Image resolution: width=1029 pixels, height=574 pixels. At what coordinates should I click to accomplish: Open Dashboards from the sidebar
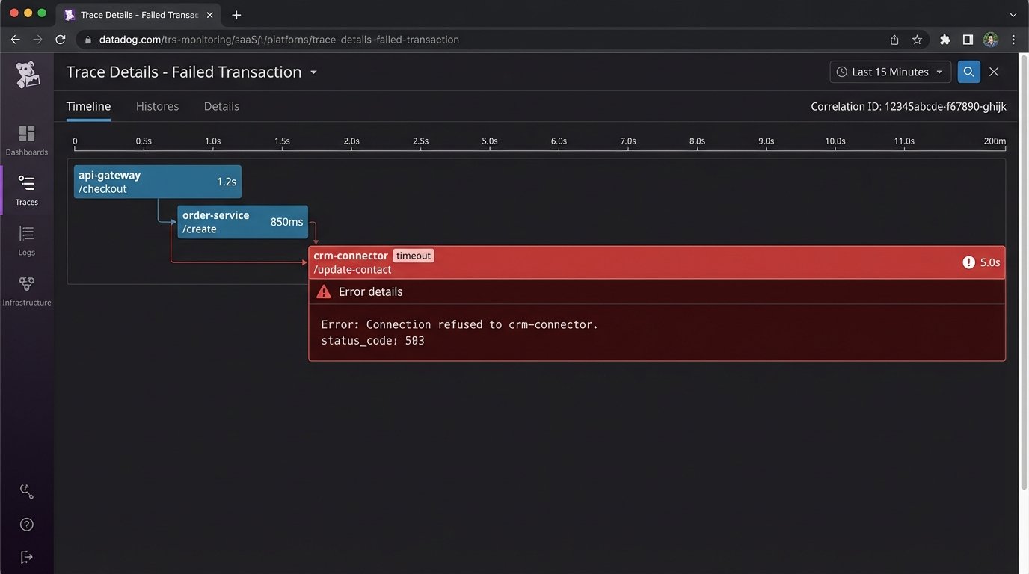coord(26,138)
